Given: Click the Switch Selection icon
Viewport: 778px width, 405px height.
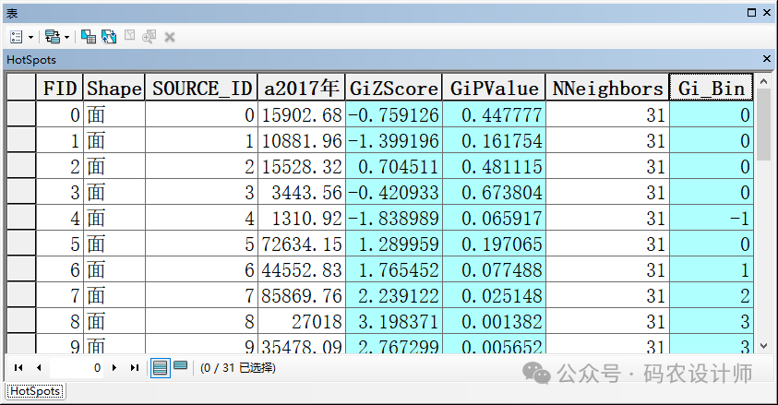Looking at the screenshot, I should pos(109,37).
